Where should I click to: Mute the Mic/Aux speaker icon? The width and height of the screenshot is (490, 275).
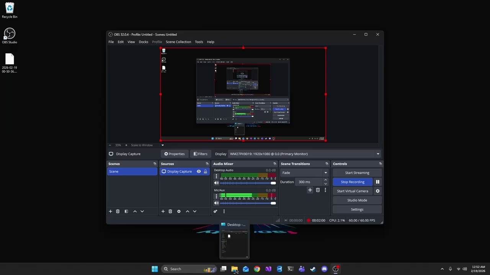click(x=216, y=203)
